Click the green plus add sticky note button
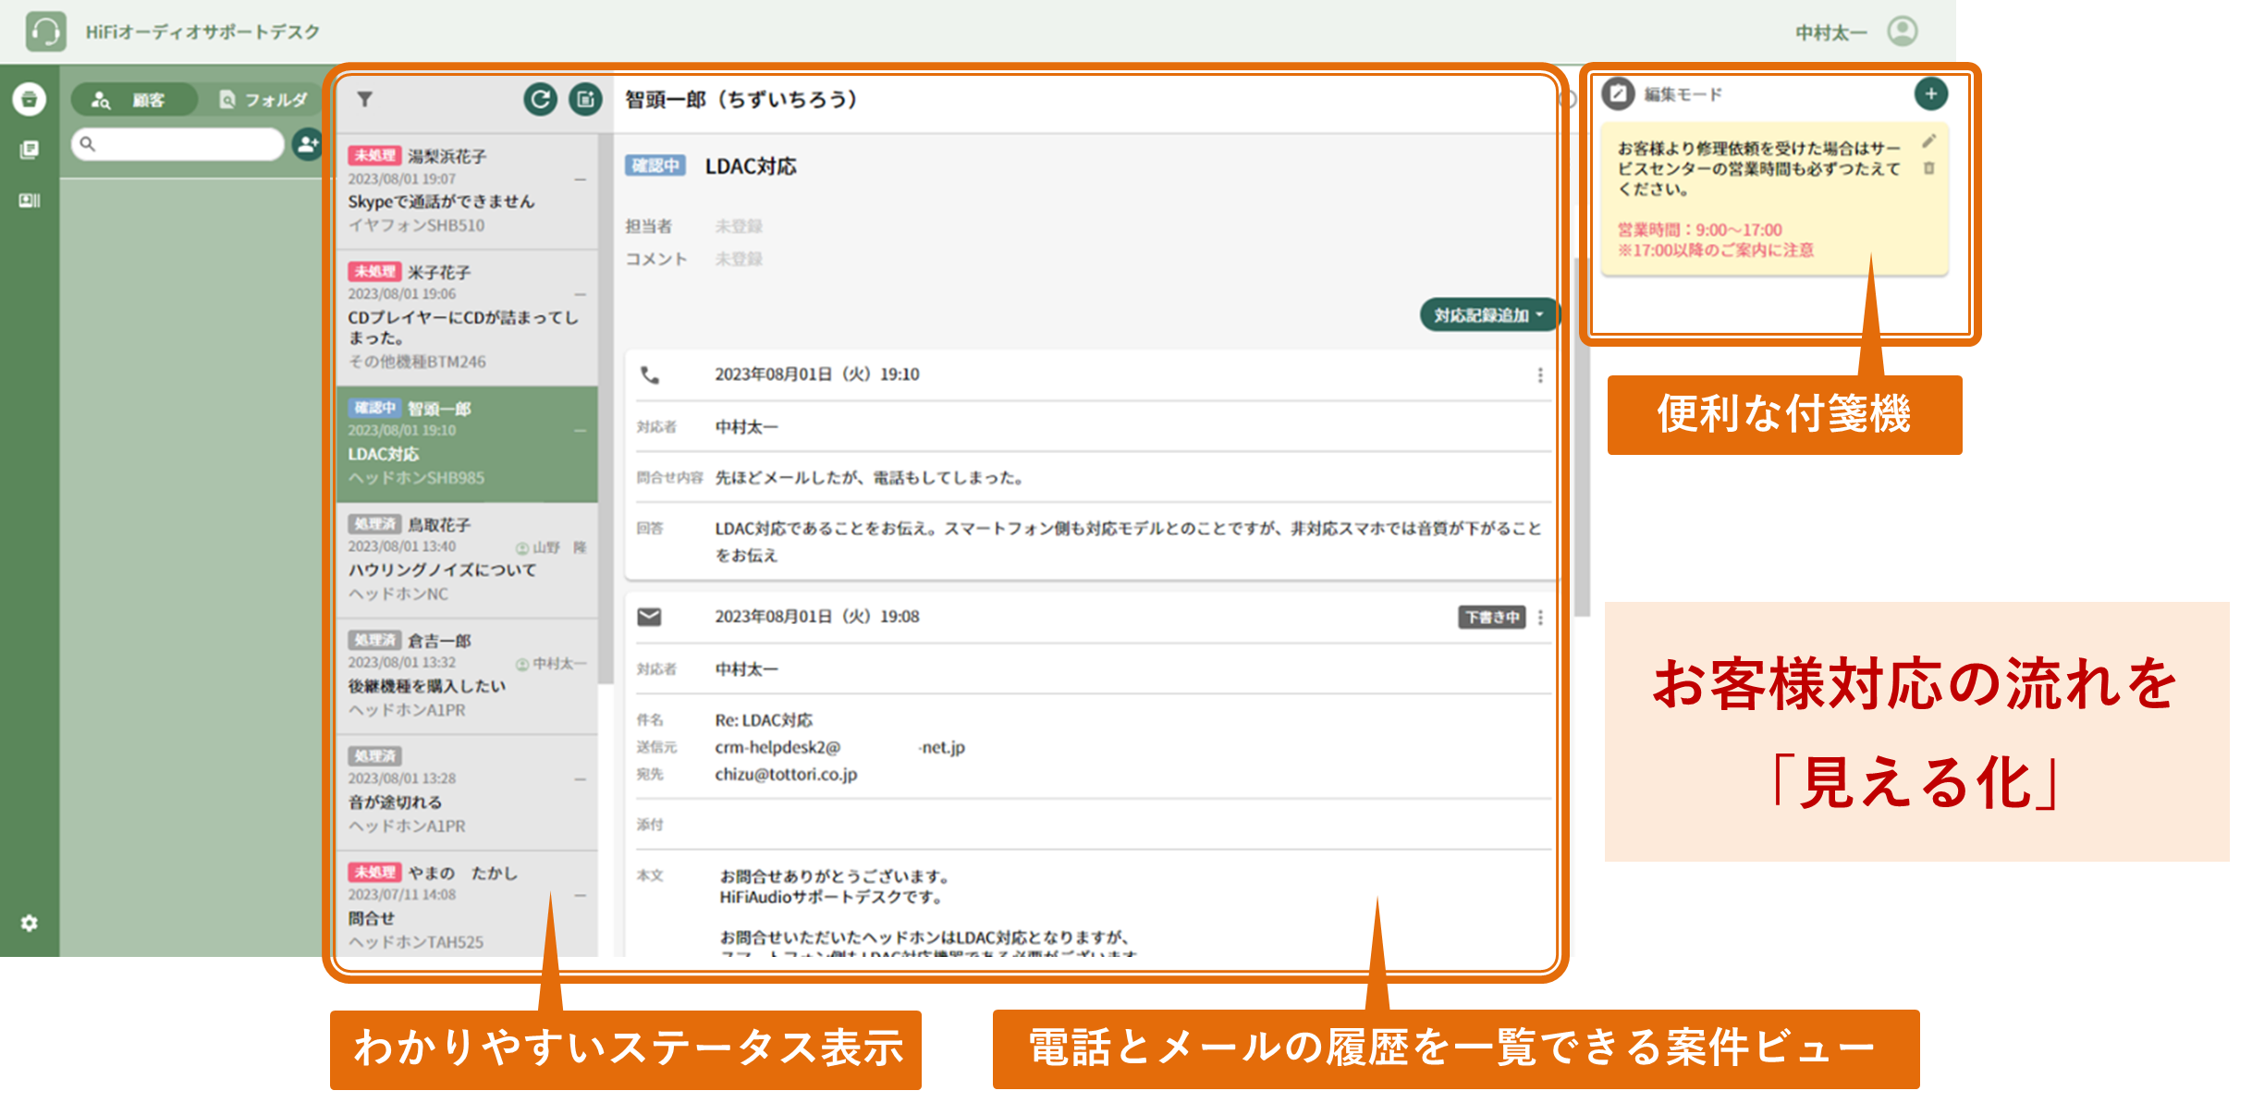 [x=1930, y=93]
